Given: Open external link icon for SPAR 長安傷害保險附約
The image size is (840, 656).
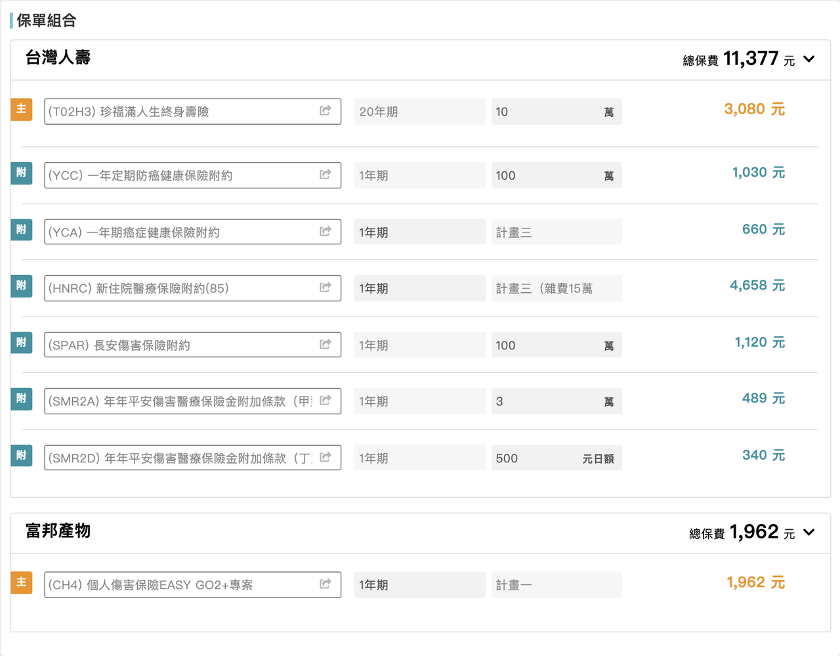Looking at the screenshot, I should pyautogui.click(x=325, y=344).
